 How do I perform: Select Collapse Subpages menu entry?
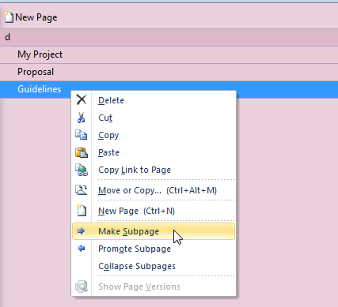(x=154, y=266)
